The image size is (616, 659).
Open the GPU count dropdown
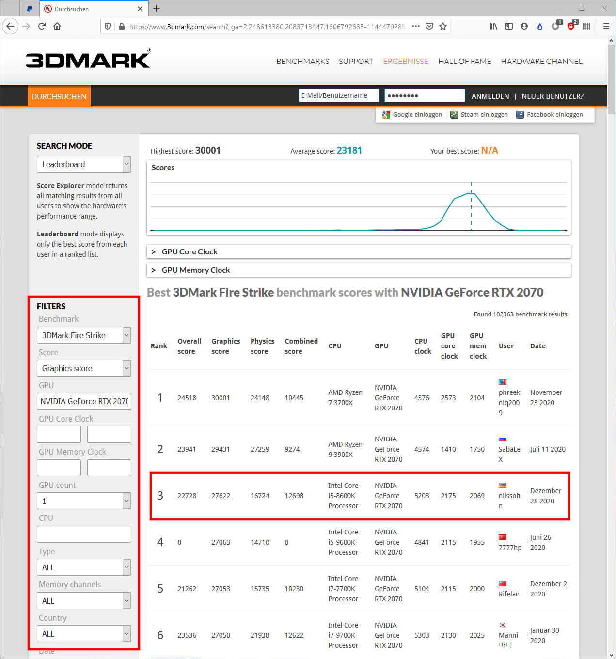[84, 501]
